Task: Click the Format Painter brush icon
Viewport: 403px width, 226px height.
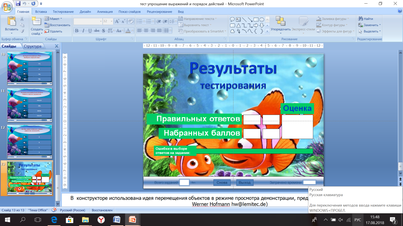Action: 22,31
